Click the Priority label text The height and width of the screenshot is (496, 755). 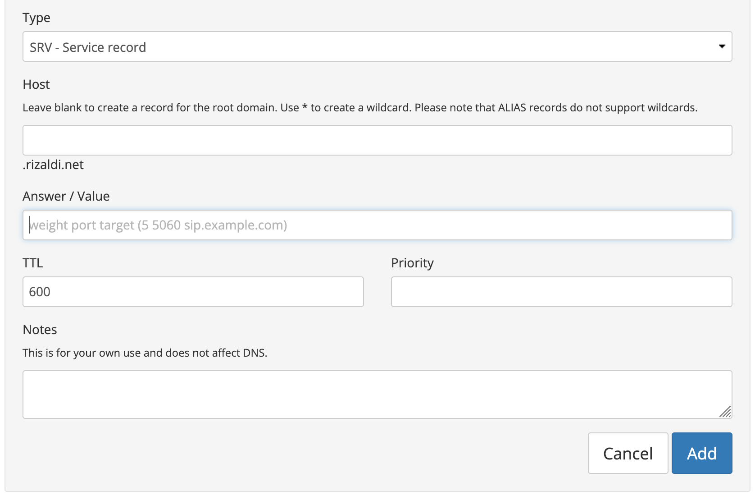coord(412,263)
